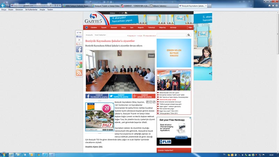
Task: Open the Araçlar menu
Action: pos(42,10)
